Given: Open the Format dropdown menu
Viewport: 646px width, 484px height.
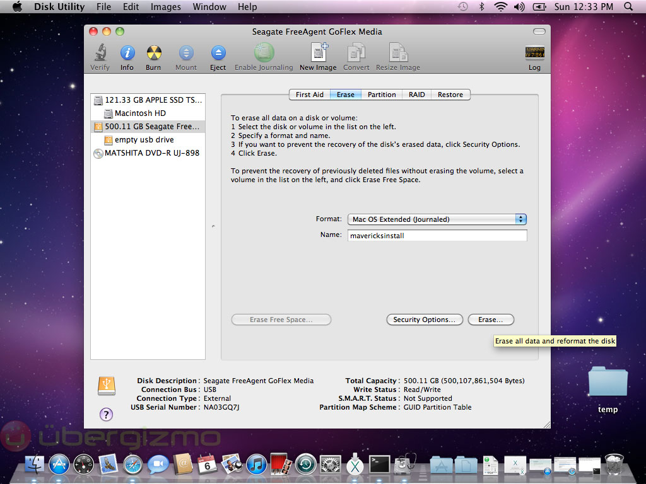Looking at the screenshot, I should pos(437,219).
